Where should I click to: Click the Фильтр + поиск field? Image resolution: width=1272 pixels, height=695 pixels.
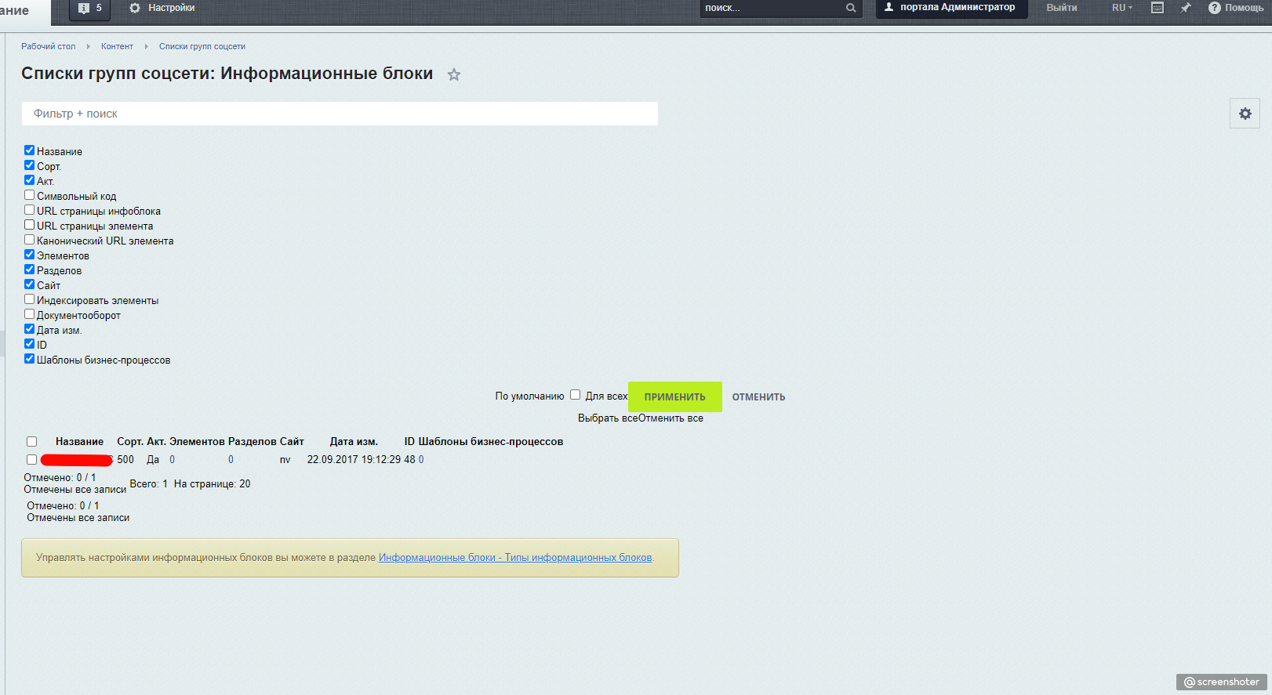pyautogui.click(x=340, y=114)
